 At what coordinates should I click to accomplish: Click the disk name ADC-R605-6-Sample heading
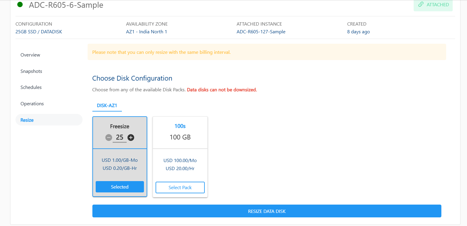[x=66, y=5]
